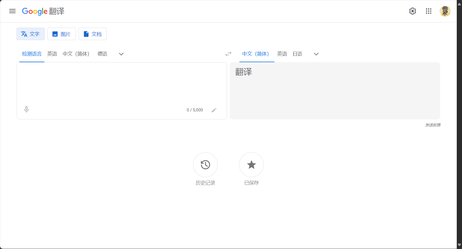The image size is (462, 249).
Task: Open the account profile avatar
Action: [x=445, y=11]
